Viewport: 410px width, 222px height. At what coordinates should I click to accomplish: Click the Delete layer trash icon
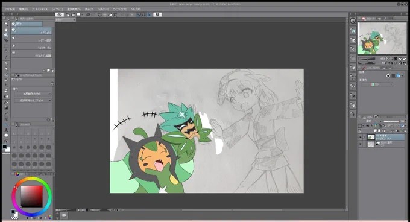pyautogui.click(x=405, y=130)
